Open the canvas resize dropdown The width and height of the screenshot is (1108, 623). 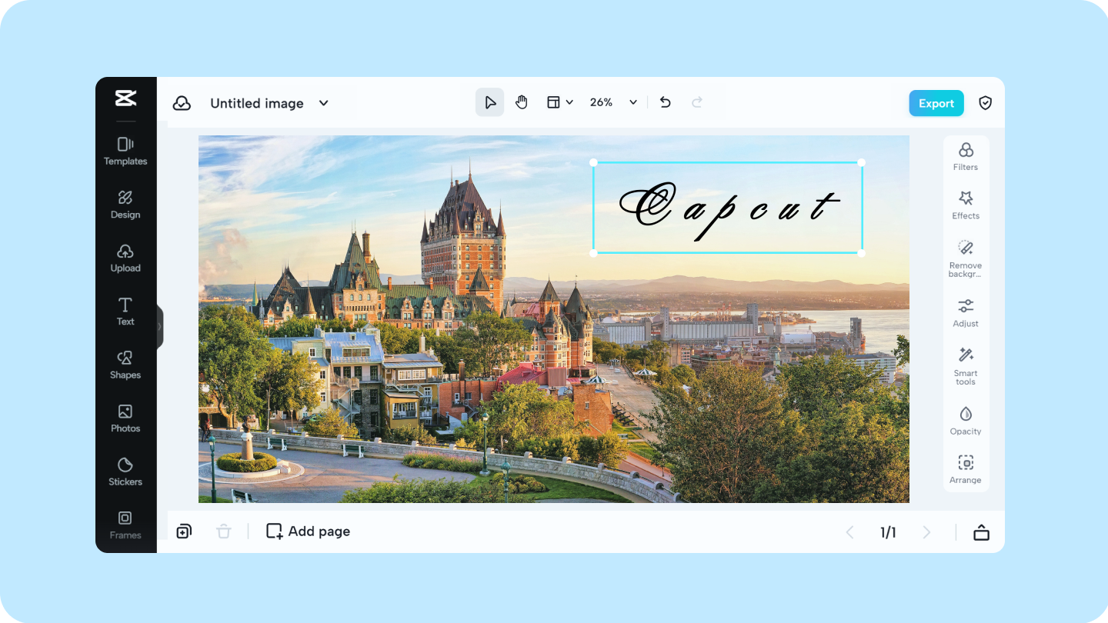(x=559, y=102)
